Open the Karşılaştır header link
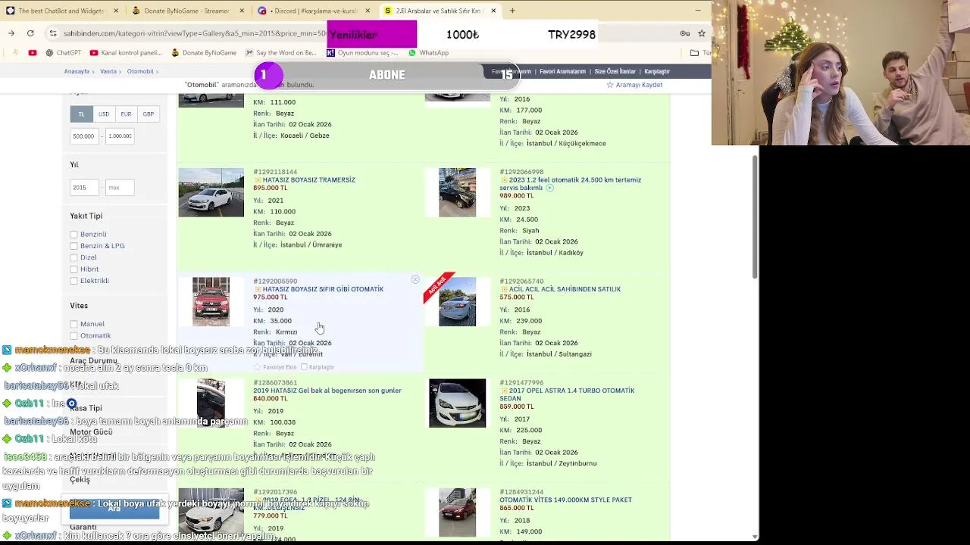The height and width of the screenshot is (545, 970). (657, 72)
